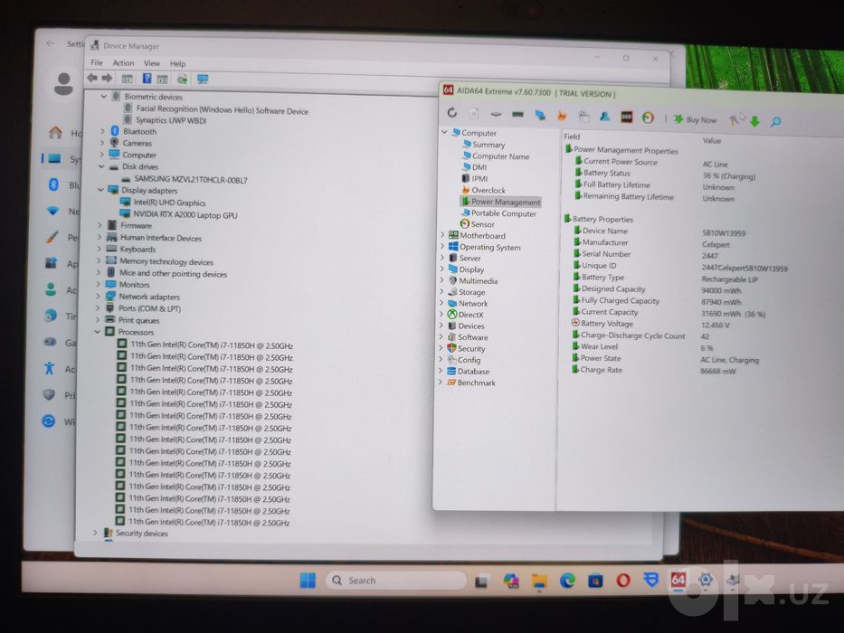This screenshot has height=633, width=844.
Task: Click the Windows Start button
Action: coord(308,580)
